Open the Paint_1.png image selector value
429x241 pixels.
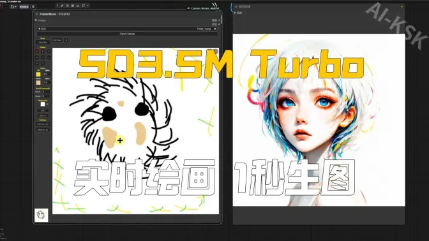pos(204,29)
